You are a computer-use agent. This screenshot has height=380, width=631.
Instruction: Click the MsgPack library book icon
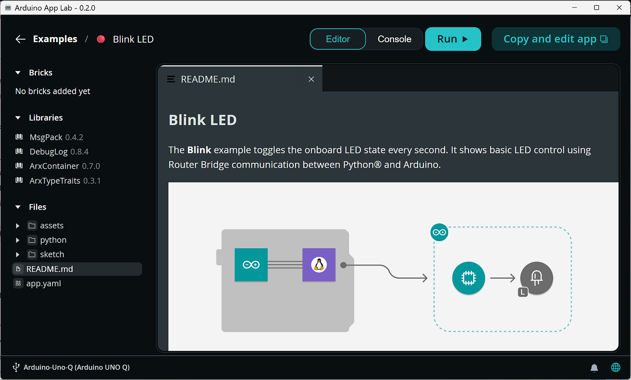(x=19, y=137)
